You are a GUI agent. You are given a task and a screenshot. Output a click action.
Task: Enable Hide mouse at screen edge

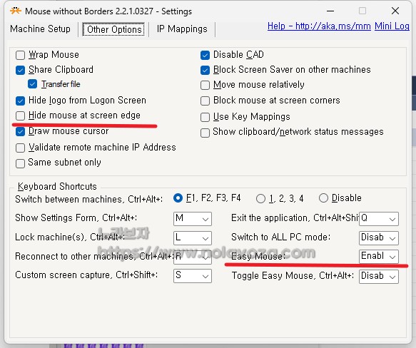(x=21, y=116)
